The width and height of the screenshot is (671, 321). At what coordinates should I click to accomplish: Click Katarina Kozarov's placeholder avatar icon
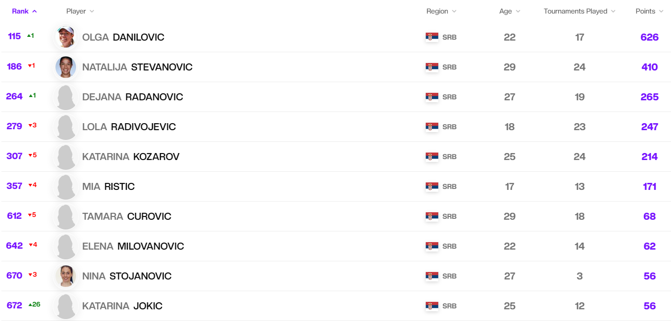66,157
